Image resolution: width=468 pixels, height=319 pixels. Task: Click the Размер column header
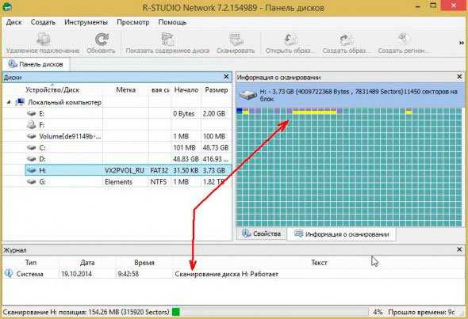click(x=217, y=89)
